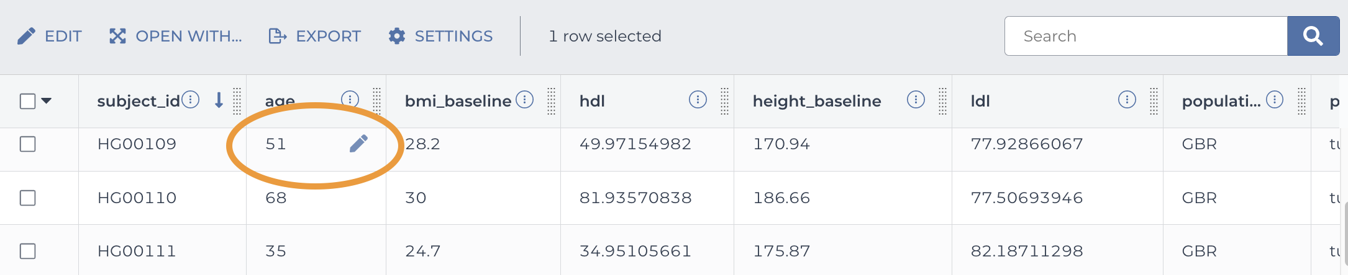Click height value 186.66

781,198
